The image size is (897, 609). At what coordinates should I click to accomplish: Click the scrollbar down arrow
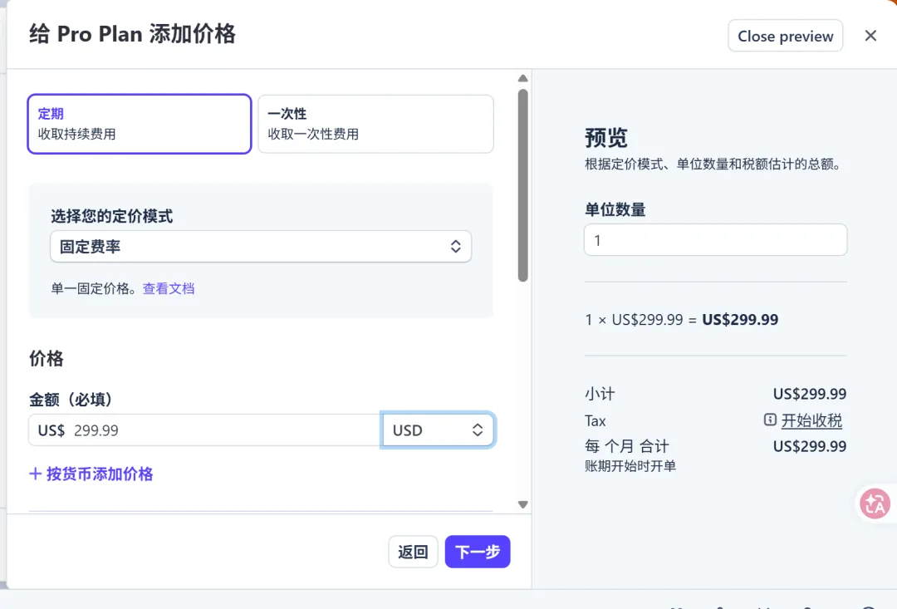[522, 503]
